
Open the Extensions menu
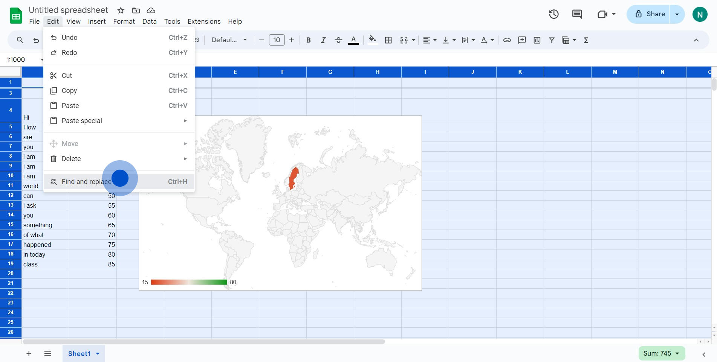coord(204,21)
